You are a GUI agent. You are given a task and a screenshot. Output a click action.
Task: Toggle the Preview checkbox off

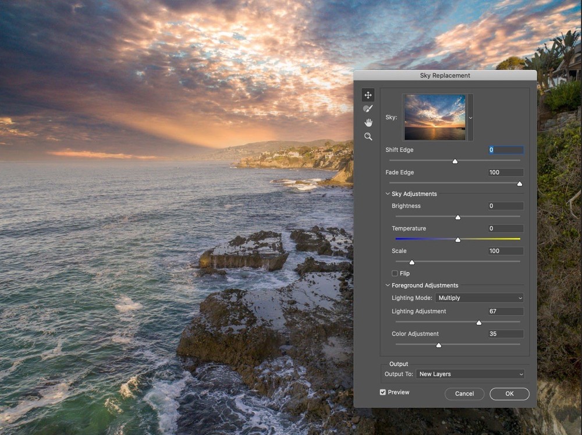pos(382,392)
